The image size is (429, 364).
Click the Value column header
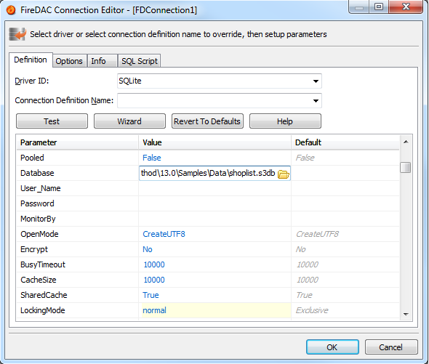[x=215, y=142]
